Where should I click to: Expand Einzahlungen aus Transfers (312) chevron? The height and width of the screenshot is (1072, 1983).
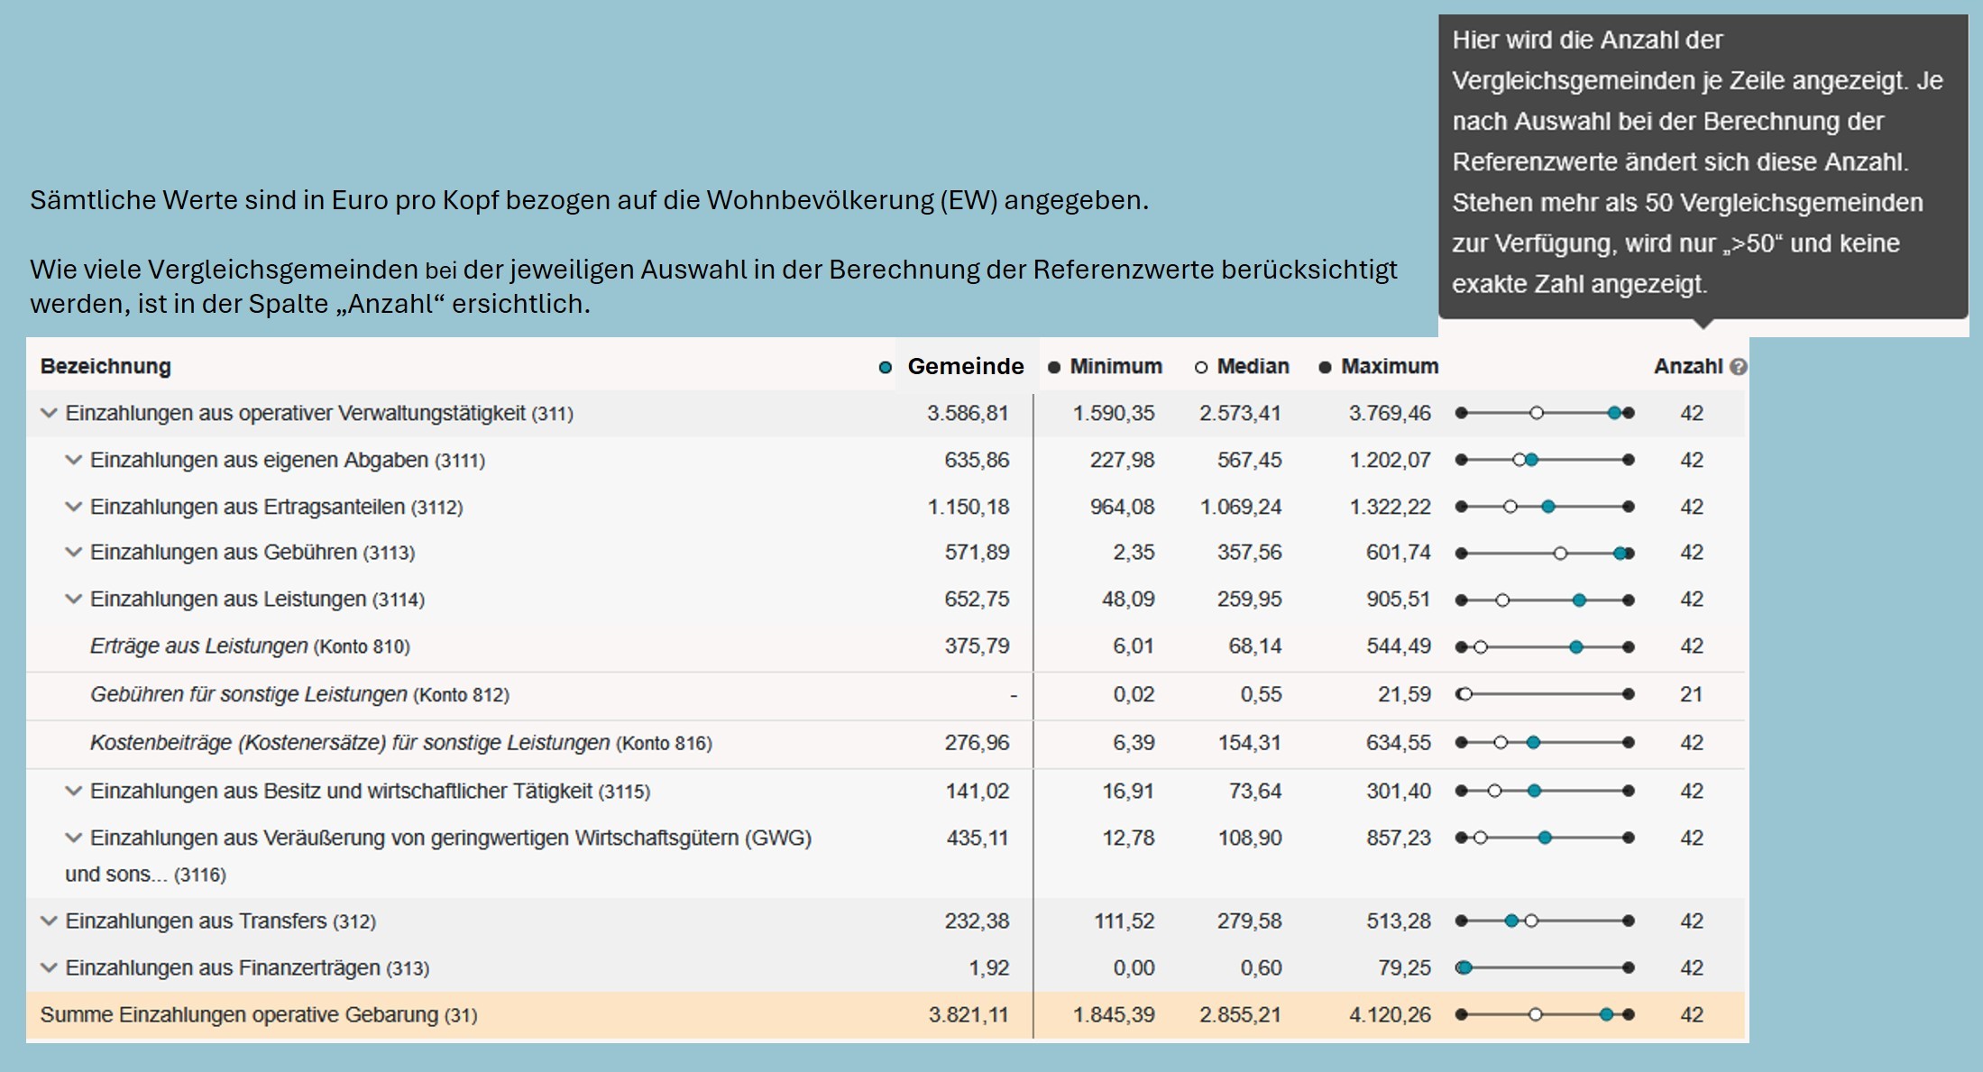[49, 921]
